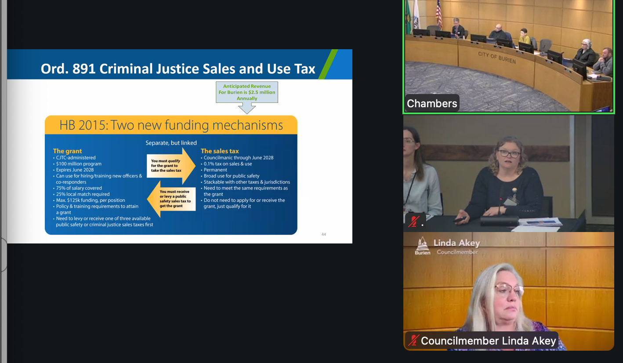Select the middle presenter video tile
Screen dimensions: 623x363
[x=508, y=173]
